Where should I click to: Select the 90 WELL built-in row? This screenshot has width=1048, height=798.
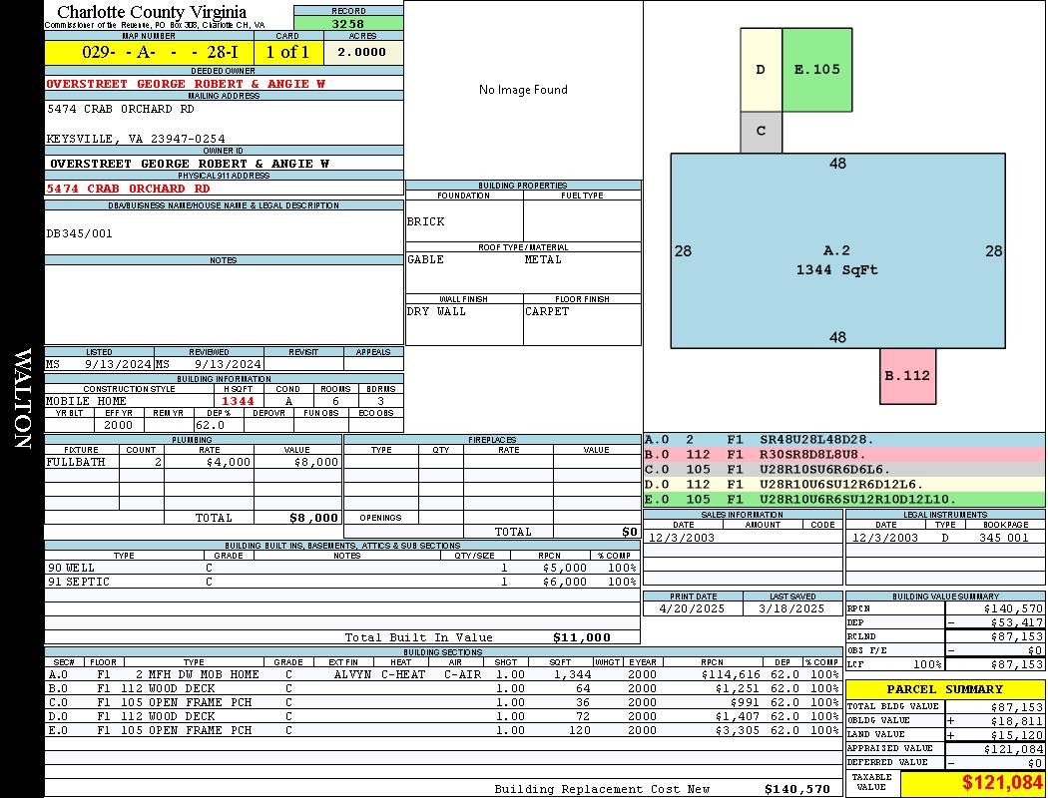[341, 568]
